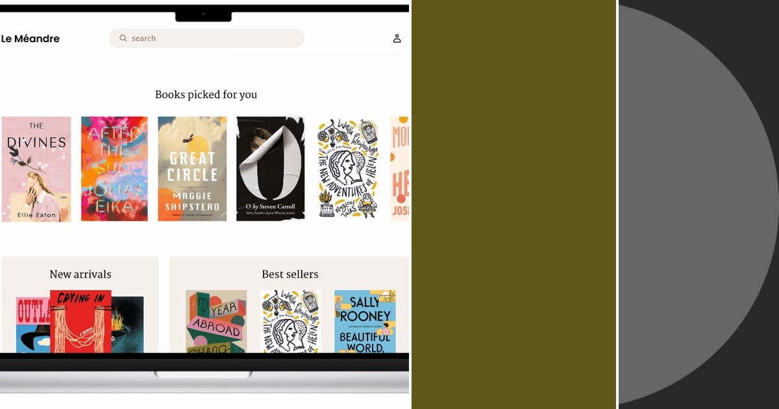
Task: Open My Year Abroad best seller
Action: (x=216, y=321)
